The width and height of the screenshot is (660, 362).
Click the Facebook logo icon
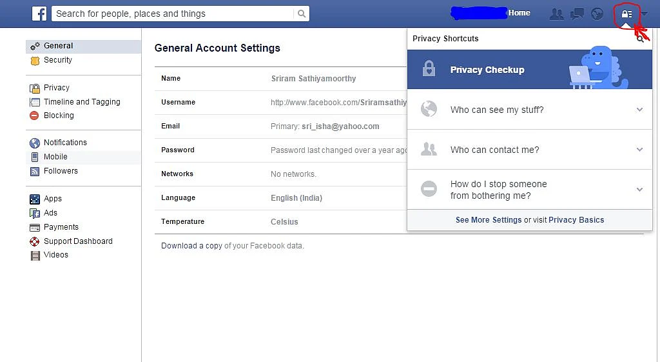pyautogui.click(x=39, y=14)
